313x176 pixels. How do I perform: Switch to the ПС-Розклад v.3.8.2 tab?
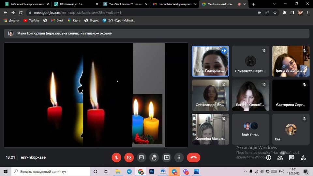(x=75, y=4)
